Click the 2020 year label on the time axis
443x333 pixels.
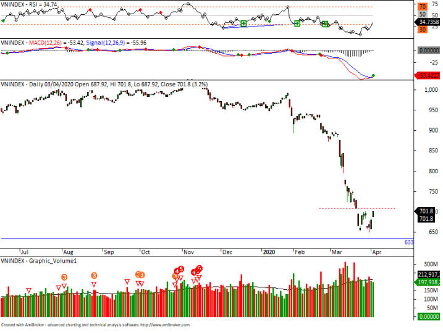269,252
